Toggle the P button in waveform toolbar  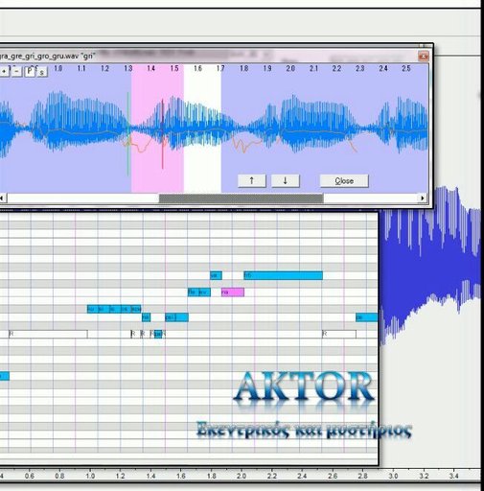tap(30, 71)
